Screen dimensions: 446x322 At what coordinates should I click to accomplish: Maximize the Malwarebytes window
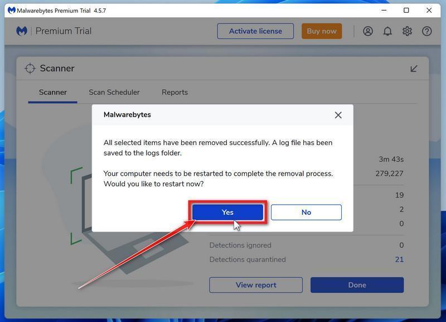pos(406,11)
